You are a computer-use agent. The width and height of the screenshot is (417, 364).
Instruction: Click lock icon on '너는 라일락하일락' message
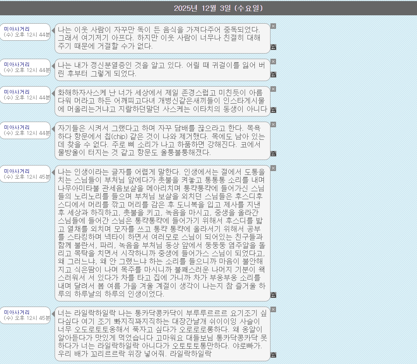coord(273,355)
